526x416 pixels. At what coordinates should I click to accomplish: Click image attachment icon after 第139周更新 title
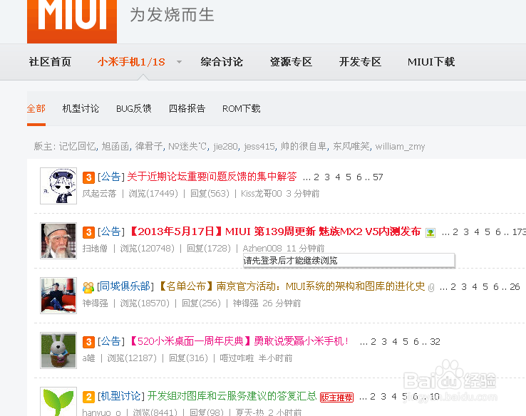click(430, 233)
